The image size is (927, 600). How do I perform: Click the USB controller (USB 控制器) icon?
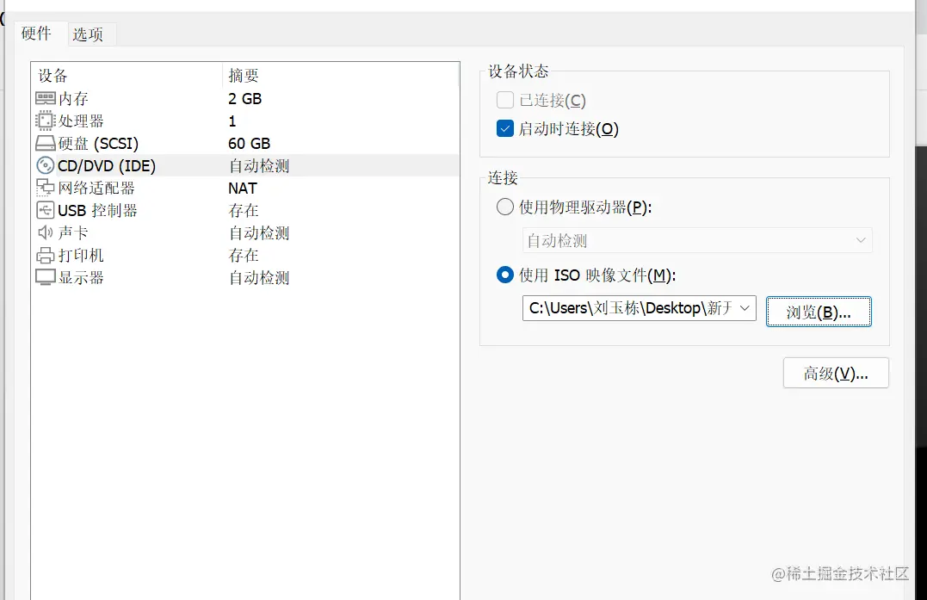46,211
